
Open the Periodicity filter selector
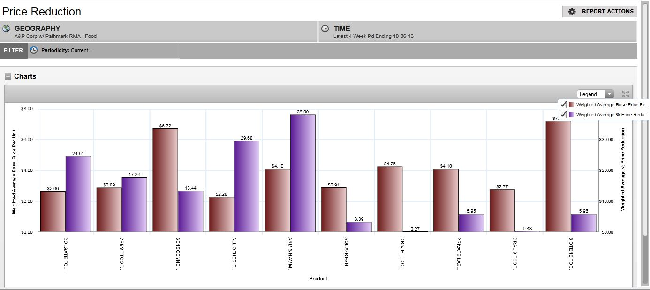(x=103, y=51)
